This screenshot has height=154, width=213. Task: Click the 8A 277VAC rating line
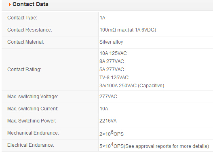coord(112,61)
